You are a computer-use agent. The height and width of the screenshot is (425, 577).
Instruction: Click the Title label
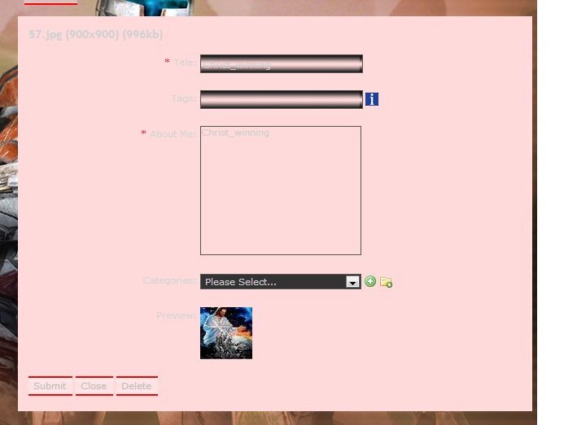tap(185, 63)
